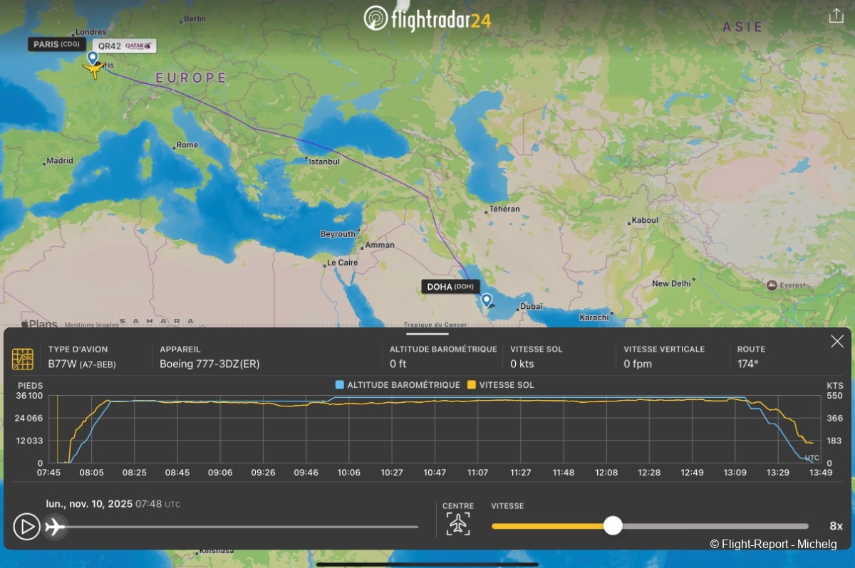Click the Flightradar24 logo
The width and height of the screenshot is (855, 568).
(427, 19)
